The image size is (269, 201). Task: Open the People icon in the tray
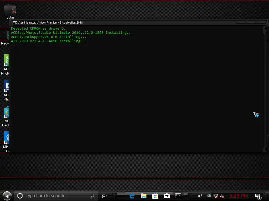[x=200, y=196]
